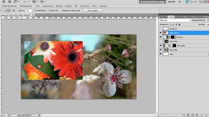Viewport: 209px width, 117px height.
Task: Open the 3D menu
Action: [x=76, y=6]
